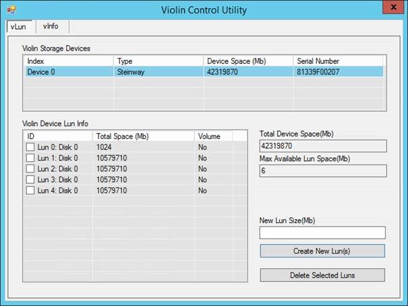Image resolution: width=408 pixels, height=306 pixels.
Task: Click device space cell 42319870 in table
Action: click(223, 72)
